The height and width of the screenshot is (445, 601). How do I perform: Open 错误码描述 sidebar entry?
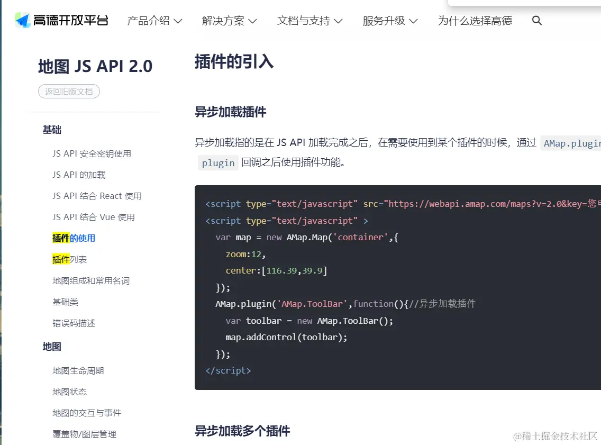point(74,323)
